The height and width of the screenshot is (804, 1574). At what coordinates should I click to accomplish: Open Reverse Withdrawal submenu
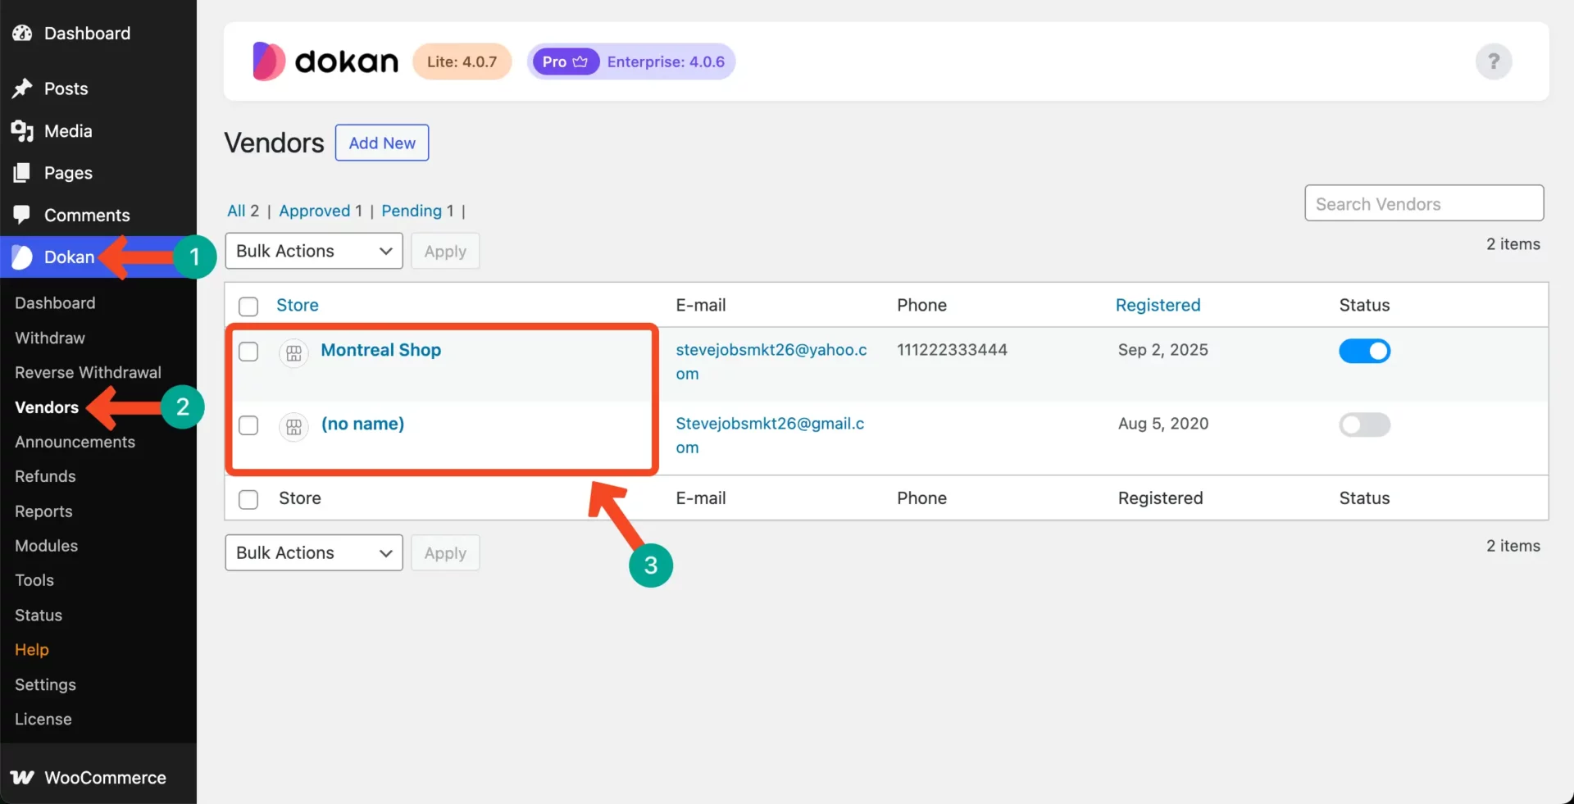tap(88, 372)
